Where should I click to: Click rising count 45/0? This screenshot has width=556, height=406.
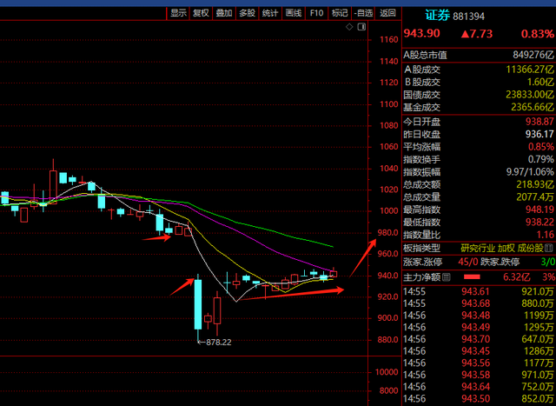click(x=467, y=263)
